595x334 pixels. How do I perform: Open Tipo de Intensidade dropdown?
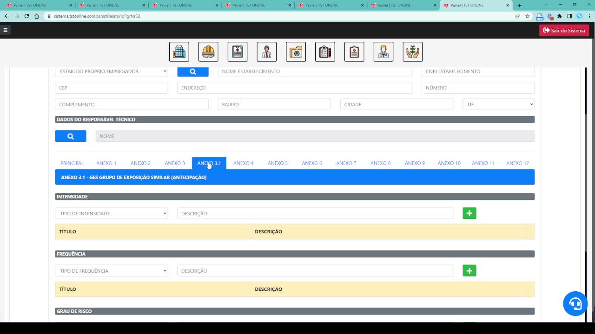112,213
